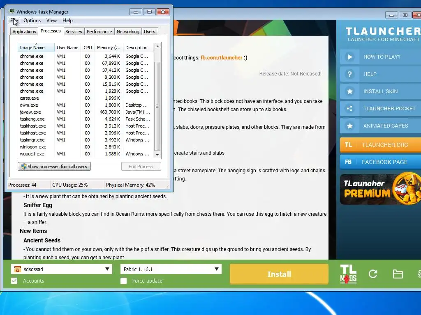The width and height of the screenshot is (421, 315).
Task: Select the wuauclt.exe process row
Action: click(x=86, y=154)
